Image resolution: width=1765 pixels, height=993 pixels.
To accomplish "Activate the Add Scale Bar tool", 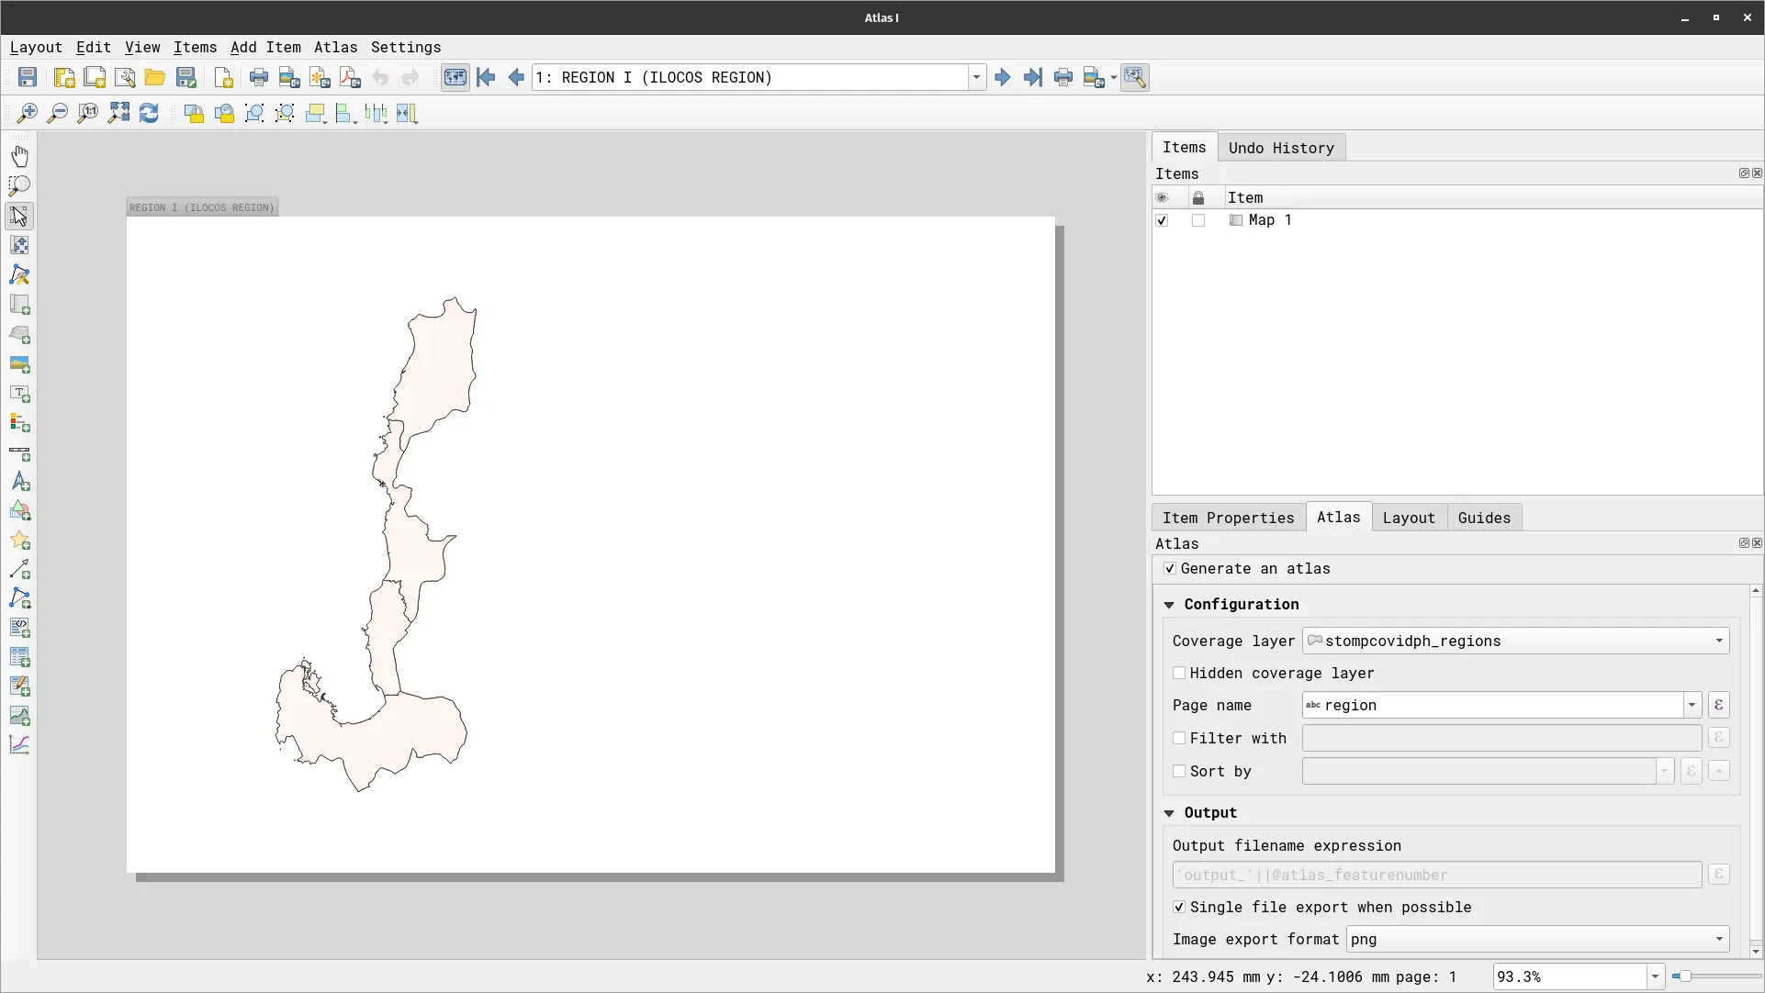I will 20,452.
